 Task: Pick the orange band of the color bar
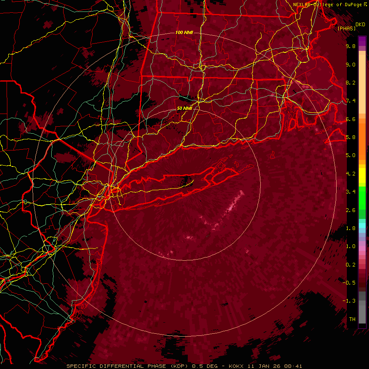tap(362, 141)
